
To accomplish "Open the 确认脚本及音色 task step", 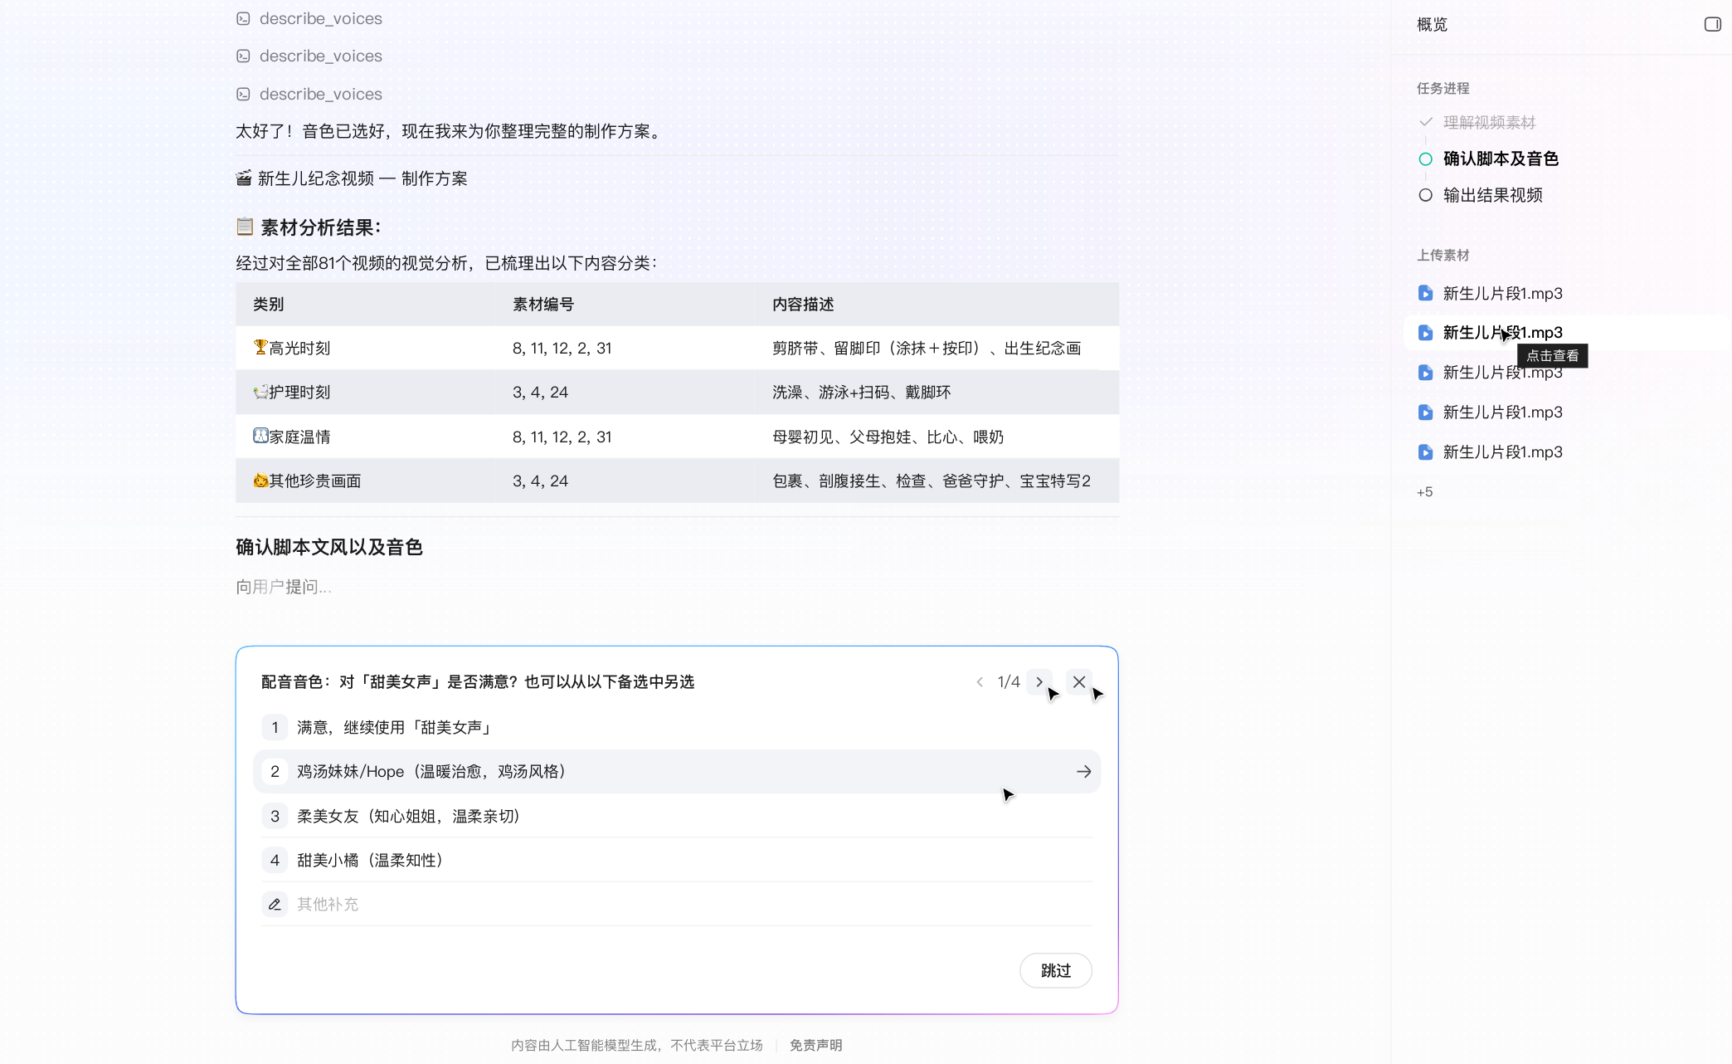I will (x=1501, y=159).
